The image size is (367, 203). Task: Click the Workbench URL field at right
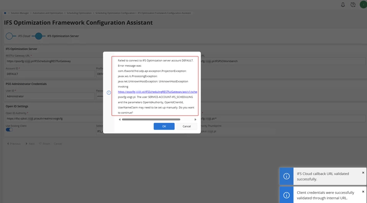pos(283,61)
